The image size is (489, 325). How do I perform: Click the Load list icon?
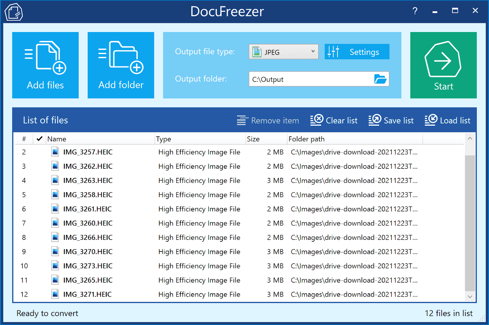tap(431, 120)
